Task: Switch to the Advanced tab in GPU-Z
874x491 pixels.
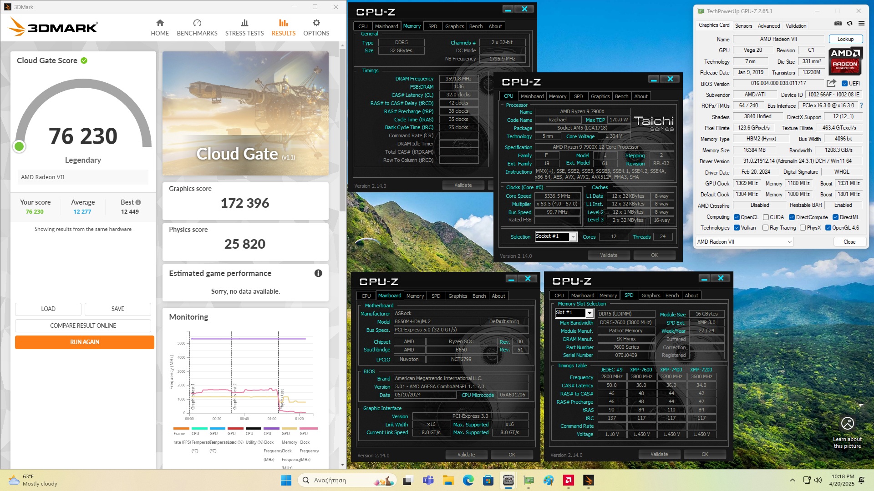Action: (x=769, y=26)
